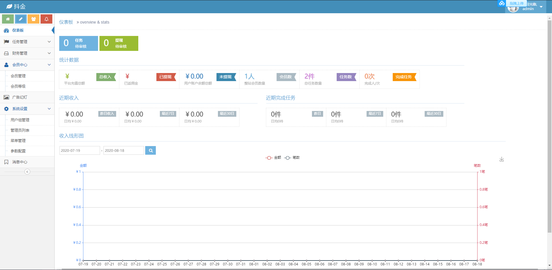
Task: Toggle the 笔数 series in chart legend
Action: pos(292,158)
